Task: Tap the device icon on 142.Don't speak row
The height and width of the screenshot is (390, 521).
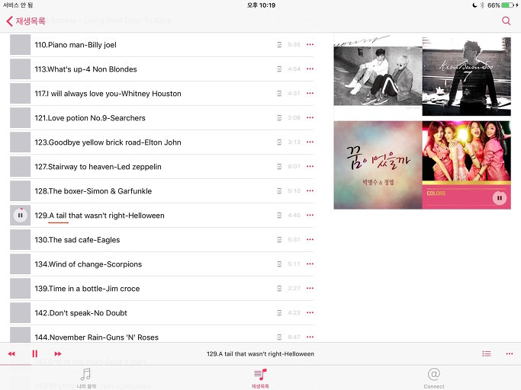Action: 279,312
